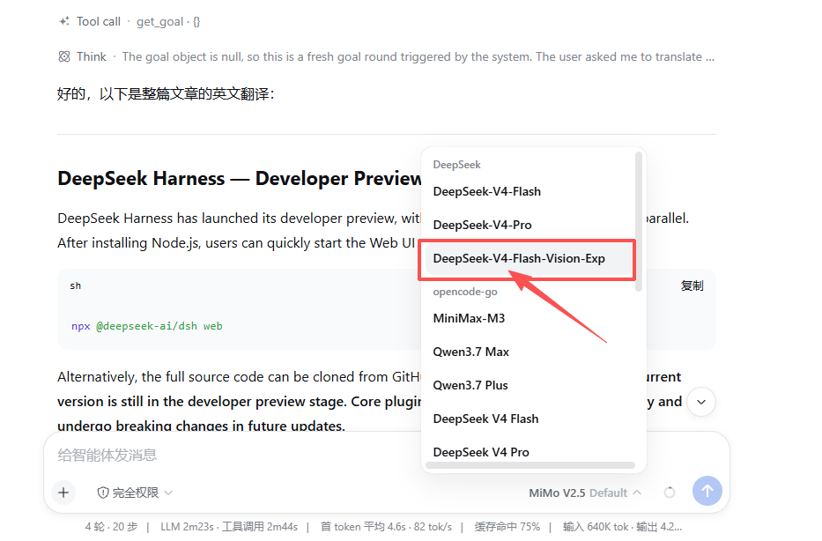Click the 输入 640K tok status entry

pos(596,527)
